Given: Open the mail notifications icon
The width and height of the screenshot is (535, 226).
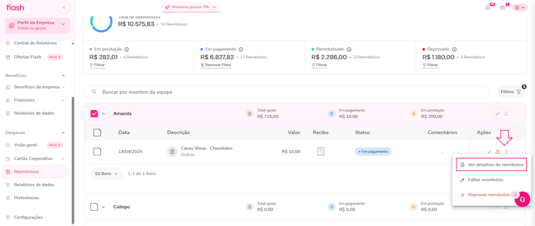Looking at the screenshot, I should coord(502,8).
